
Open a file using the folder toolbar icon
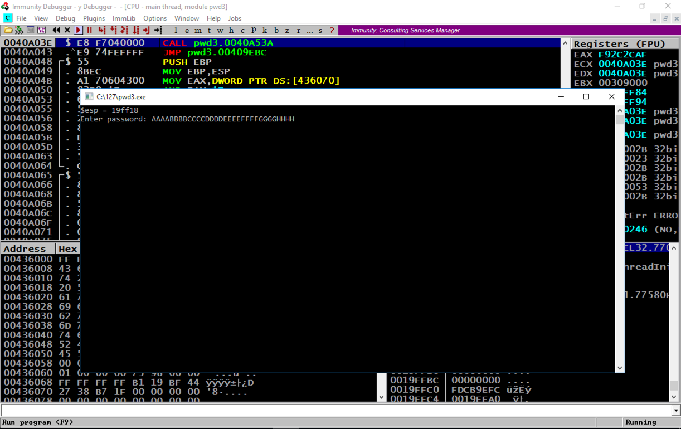(x=8, y=30)
